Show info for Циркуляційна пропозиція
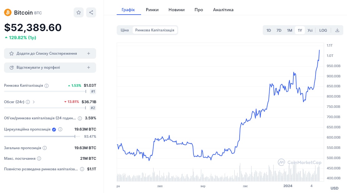The height and width of the screenshot is (193, 347). (x=60, y=129)
